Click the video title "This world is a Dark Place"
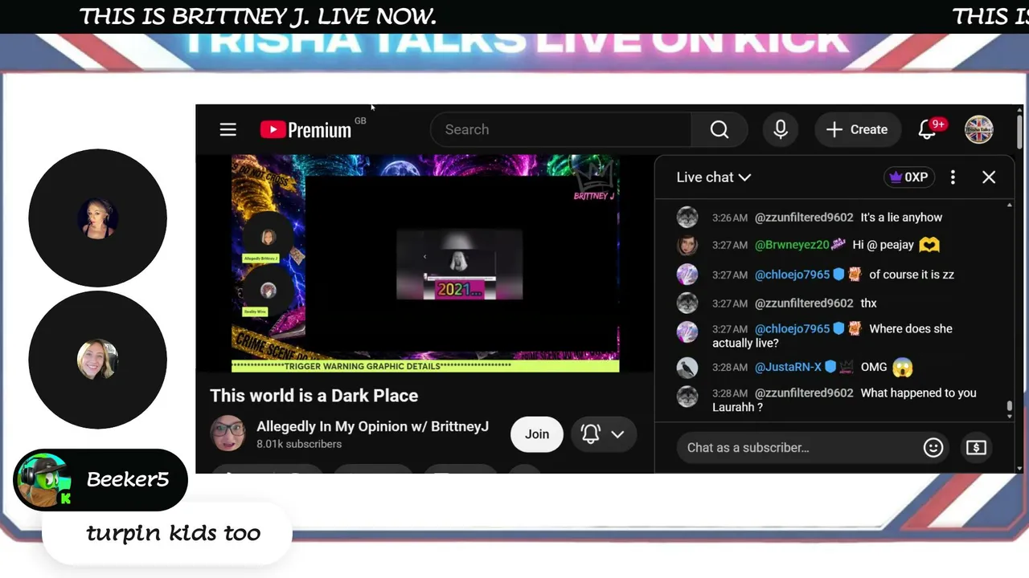The height and width of the screenshot is (578, 1029). (314, 396)
